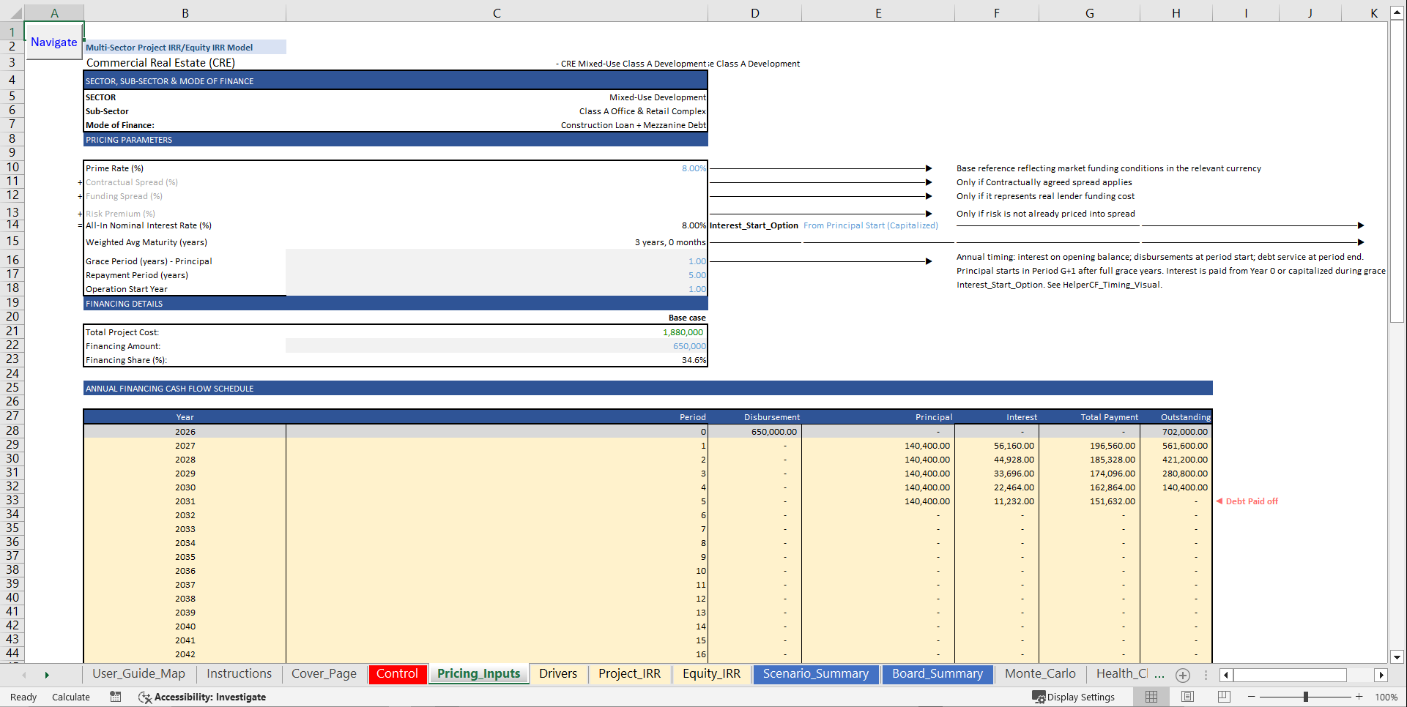Viewport: 1407px width, 707px height.
Task: Select row 28 header
Action: pos(12,431)
